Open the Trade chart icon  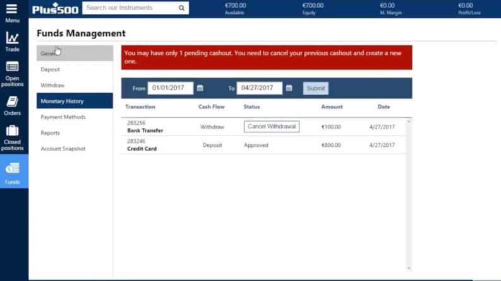click(12, 38)
